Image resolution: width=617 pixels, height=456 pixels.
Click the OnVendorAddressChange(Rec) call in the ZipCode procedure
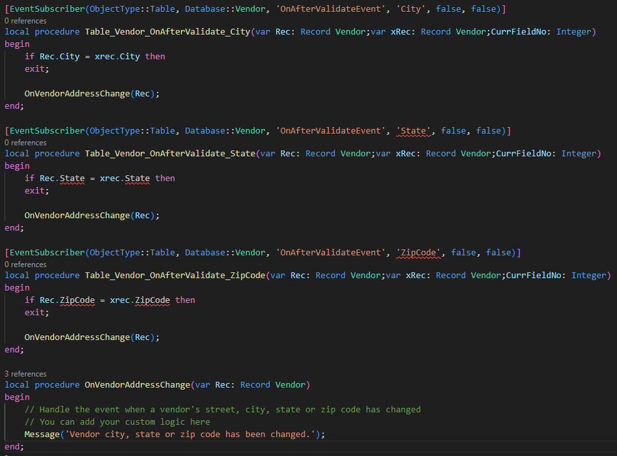coord(91,337)
